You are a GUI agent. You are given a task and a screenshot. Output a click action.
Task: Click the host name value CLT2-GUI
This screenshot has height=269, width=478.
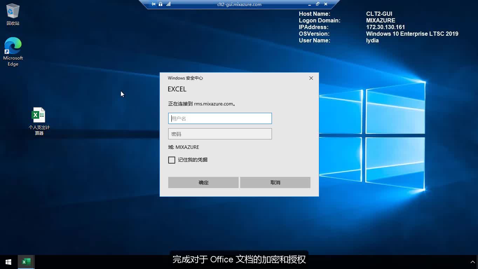[x=379, y=14]
